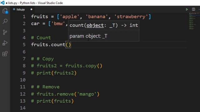This screenshot has width=200, height=112.
Task: Click the 'bmw' string on line 2
Action: coord(58,24)
